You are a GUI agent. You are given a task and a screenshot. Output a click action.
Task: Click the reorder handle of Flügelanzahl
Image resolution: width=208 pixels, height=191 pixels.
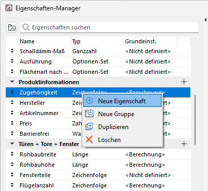(x=12, y=185)
